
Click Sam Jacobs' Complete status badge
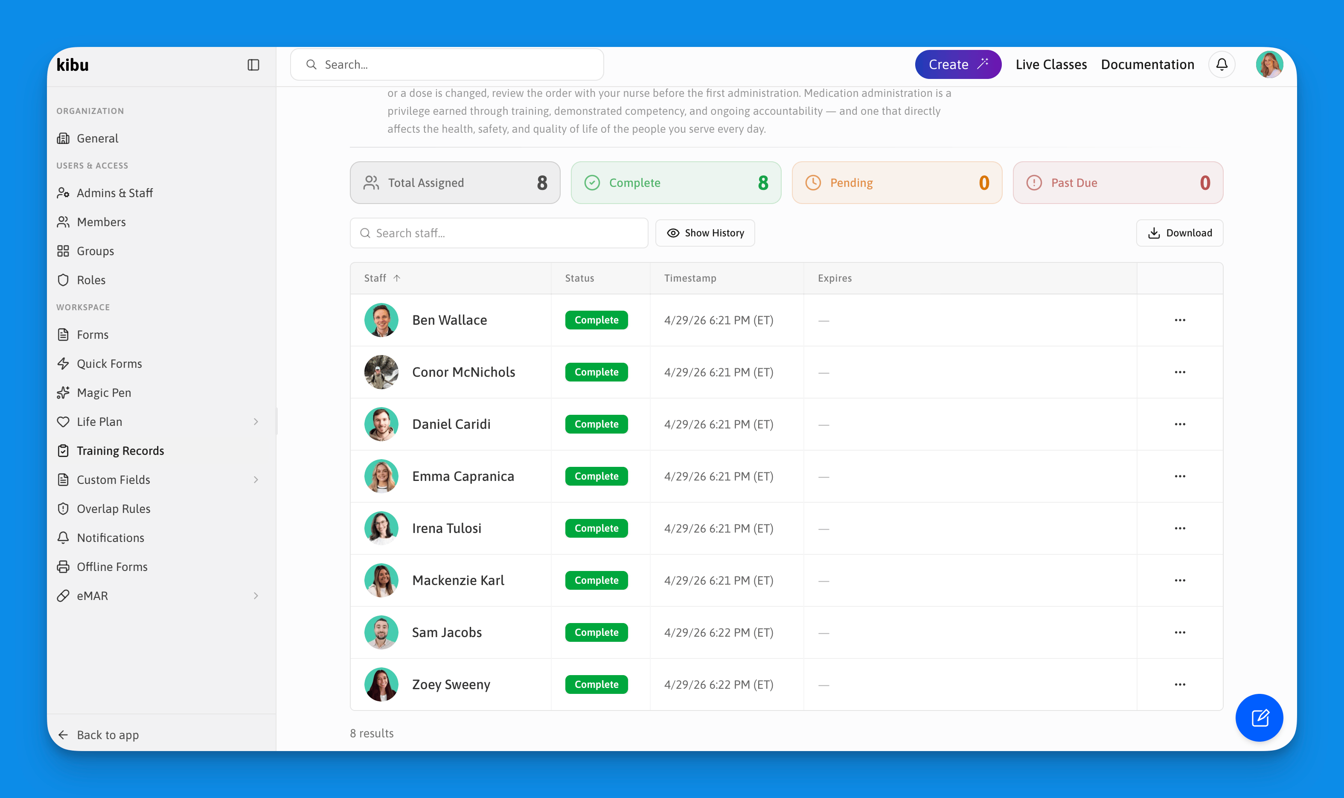(596, 632)
